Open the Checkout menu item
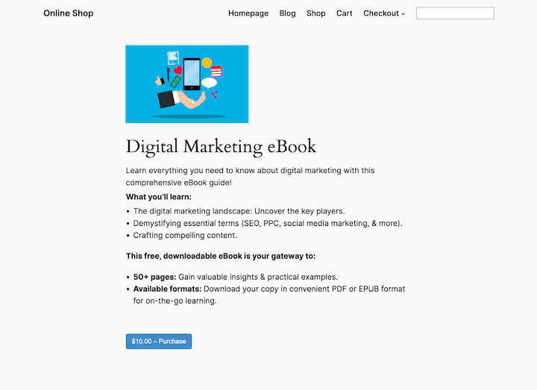This screenshot has height=390, width=537. [380, 13]
